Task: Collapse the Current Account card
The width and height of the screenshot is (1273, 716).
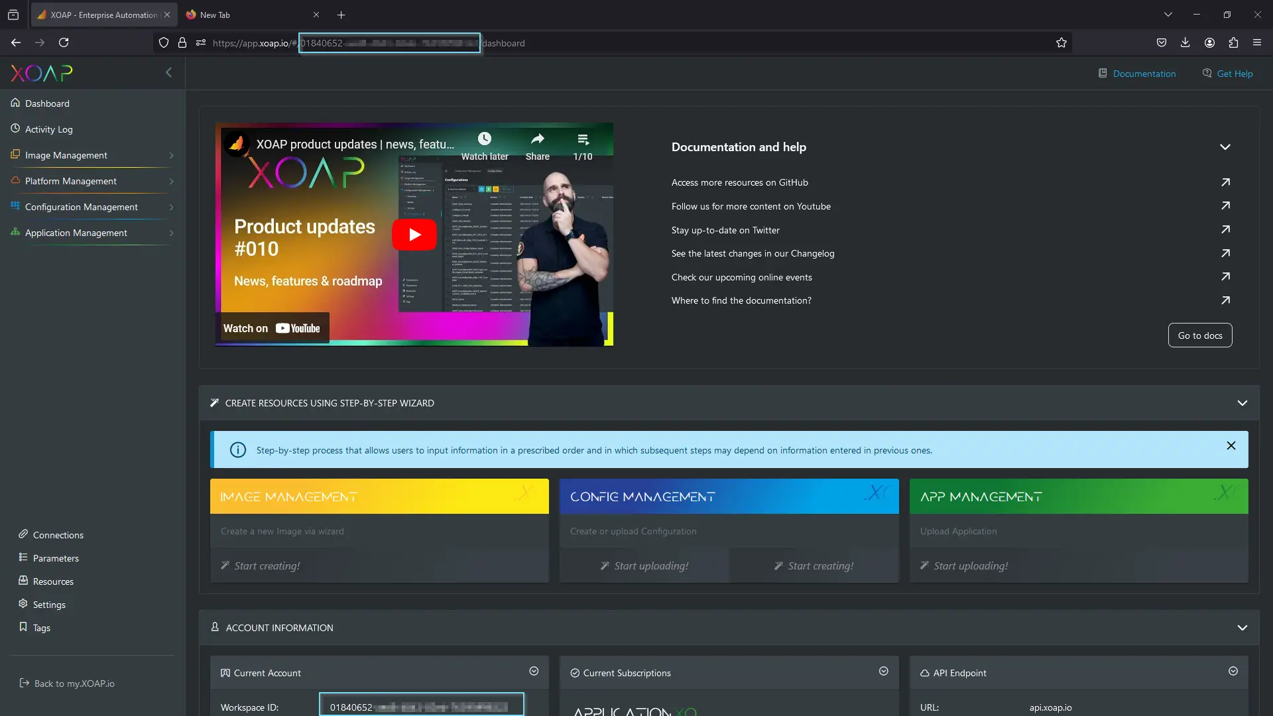Action: pos(534,672)
